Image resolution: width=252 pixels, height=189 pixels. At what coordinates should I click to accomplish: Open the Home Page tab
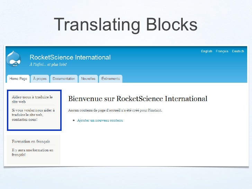18,79
